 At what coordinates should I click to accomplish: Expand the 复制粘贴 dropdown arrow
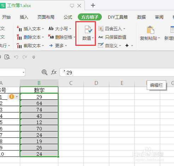click(x=159, y=38)
